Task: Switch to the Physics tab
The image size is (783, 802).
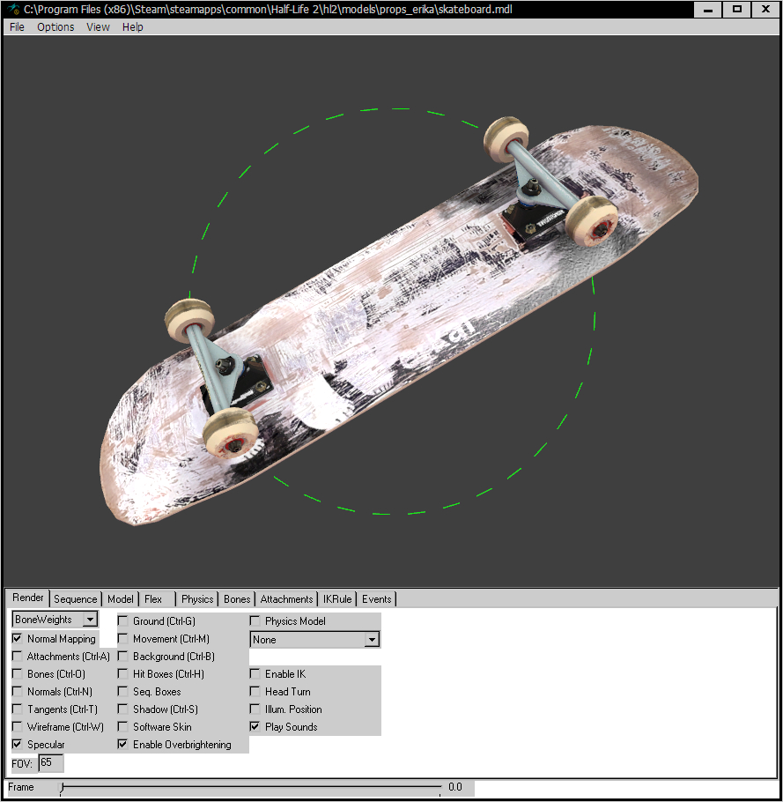Action: (196, 599)
